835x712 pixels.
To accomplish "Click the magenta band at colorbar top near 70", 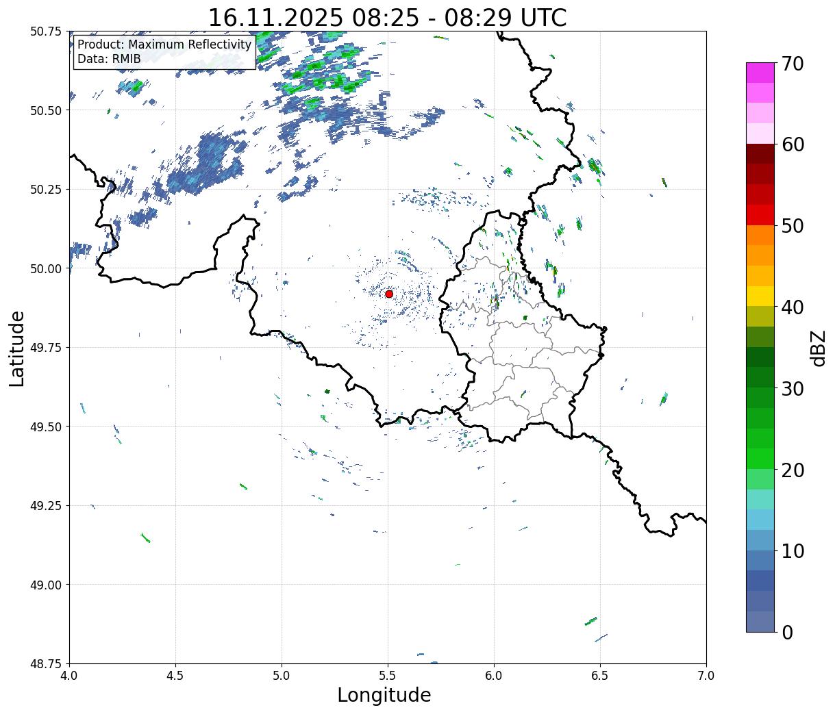I will (760, 73).
